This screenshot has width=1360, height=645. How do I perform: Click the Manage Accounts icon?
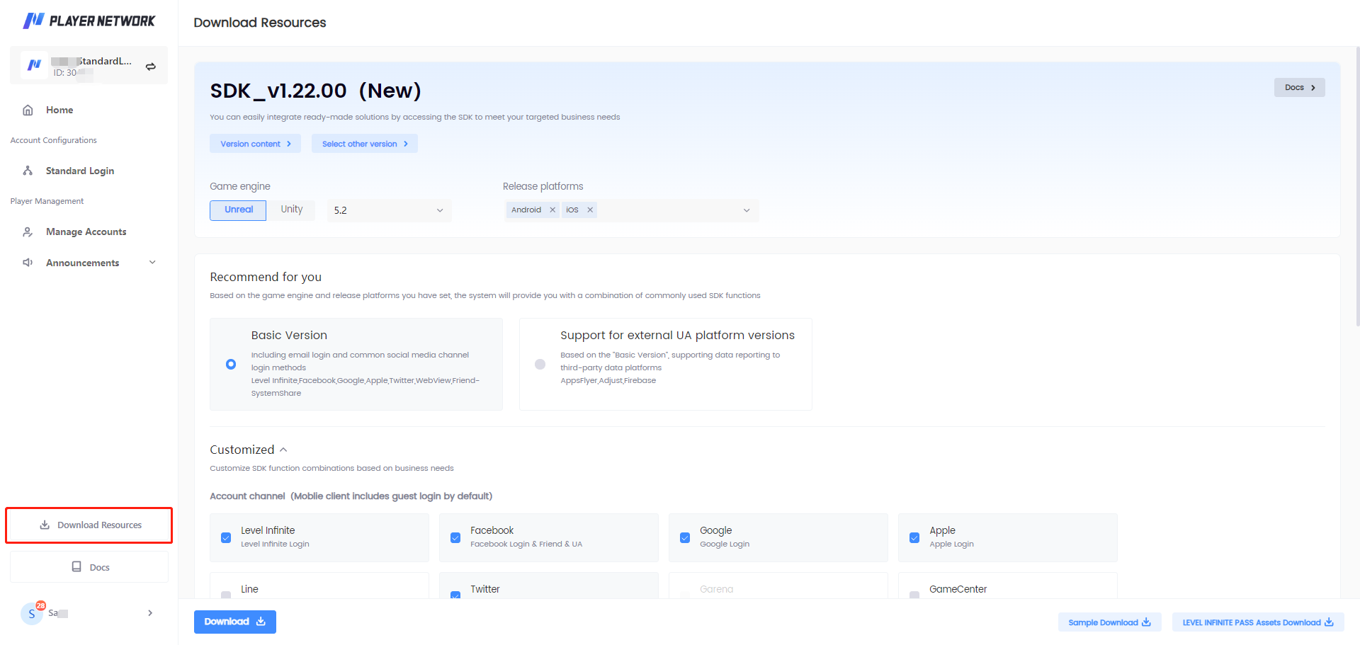27,232
